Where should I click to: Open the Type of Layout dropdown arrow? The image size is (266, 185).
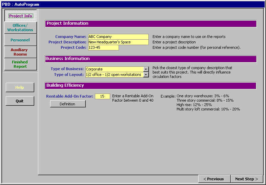click(x=146, y=75)
